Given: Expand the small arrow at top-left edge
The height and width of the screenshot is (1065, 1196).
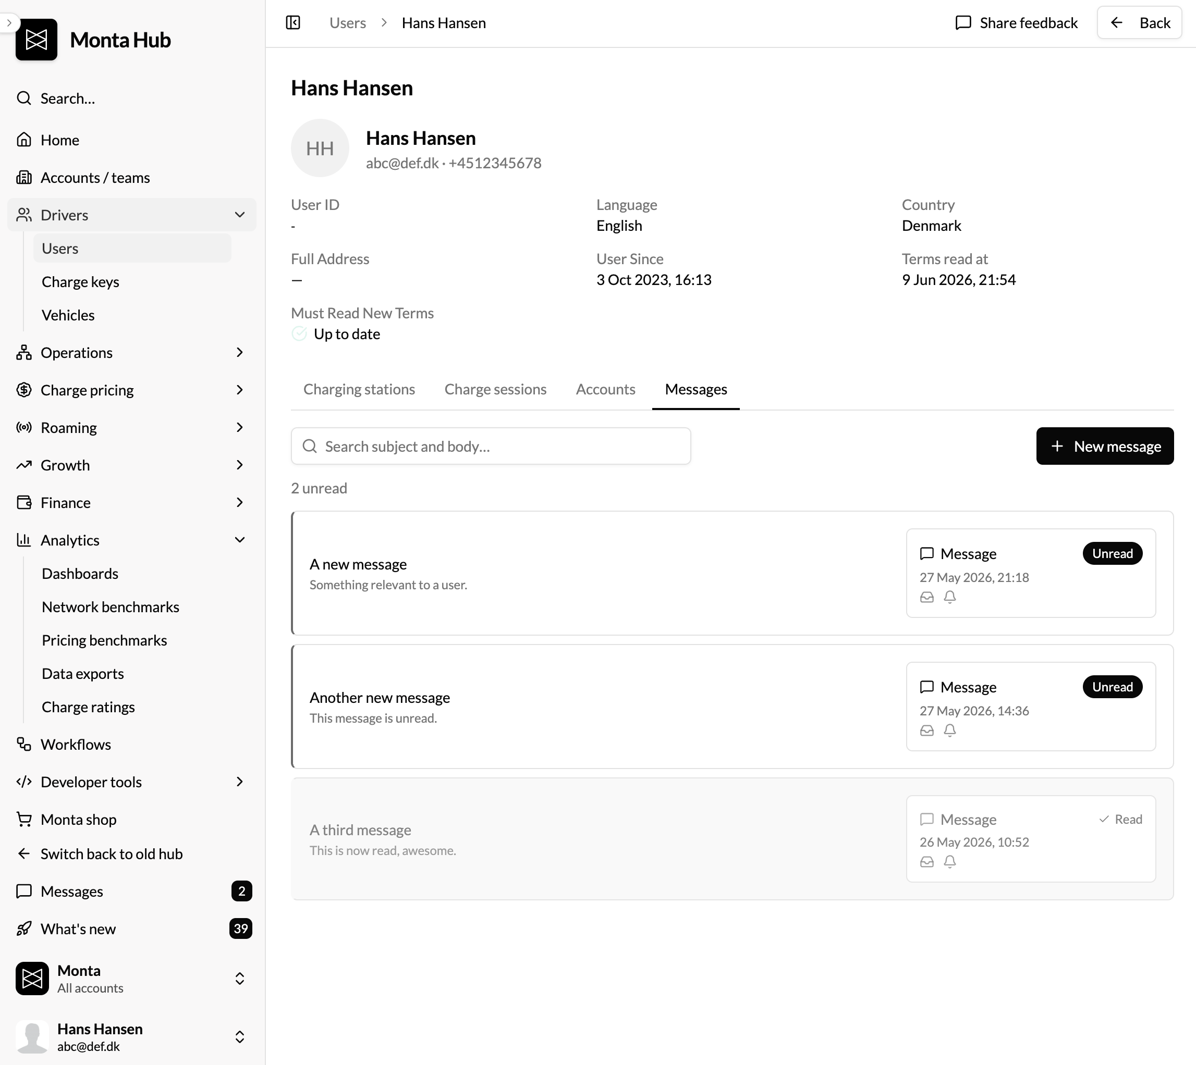Looking at the screenshot, I should click(9, 23).
